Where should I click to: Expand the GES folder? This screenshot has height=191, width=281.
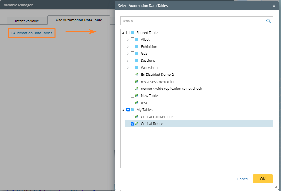128,54
